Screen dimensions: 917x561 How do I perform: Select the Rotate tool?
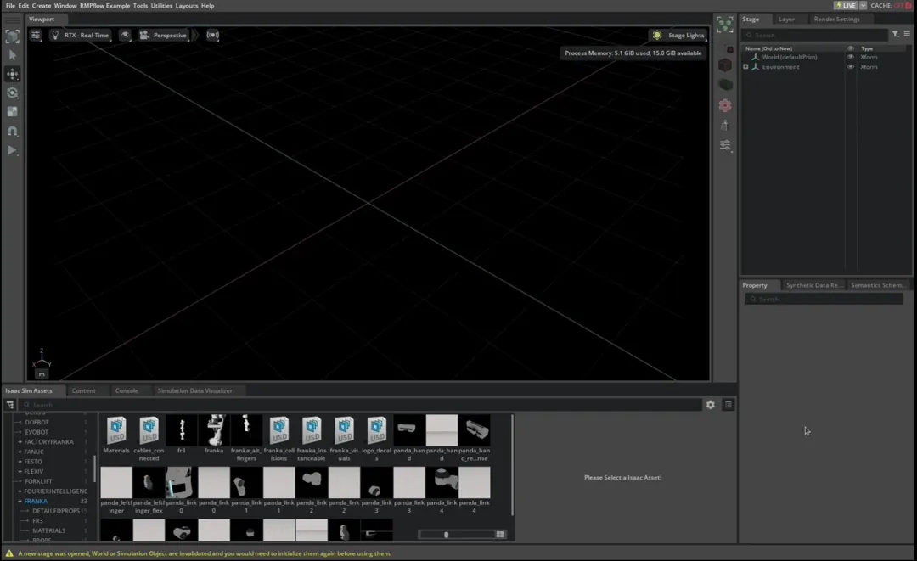point(12,93)
